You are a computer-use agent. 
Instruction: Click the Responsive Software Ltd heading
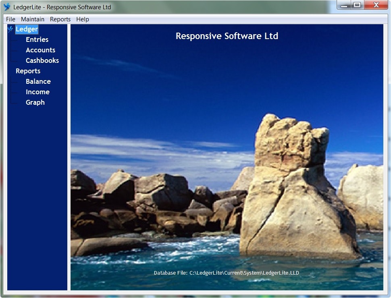point(227,36)
